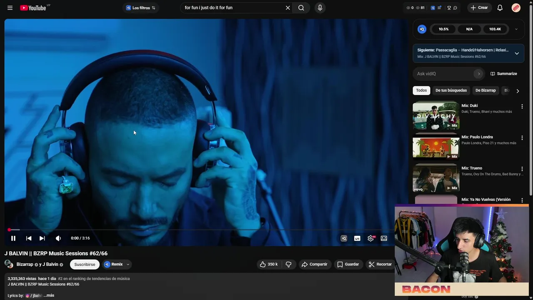The image size is (533, 300).
Task: Open Mix: Paulo Londra thumbnail
Action: coord(436,147)
